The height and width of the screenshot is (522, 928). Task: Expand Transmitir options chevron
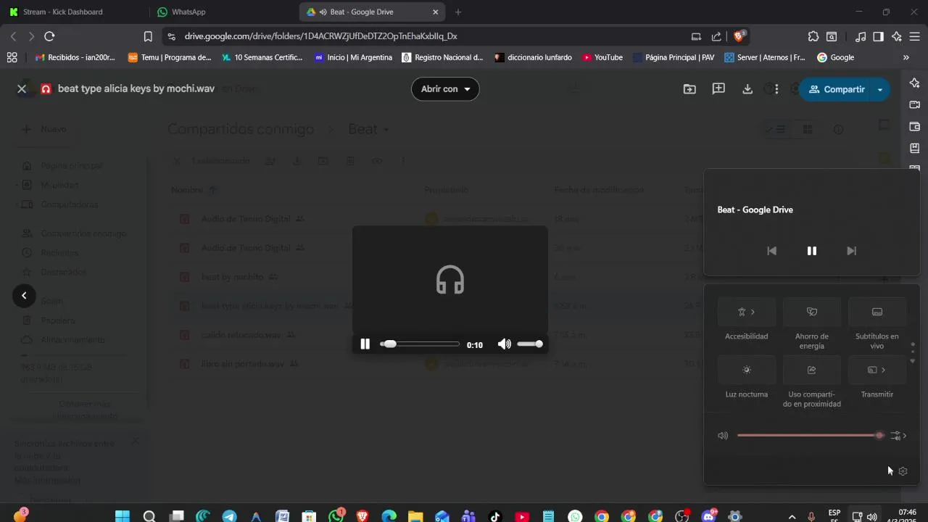(884, 370)
